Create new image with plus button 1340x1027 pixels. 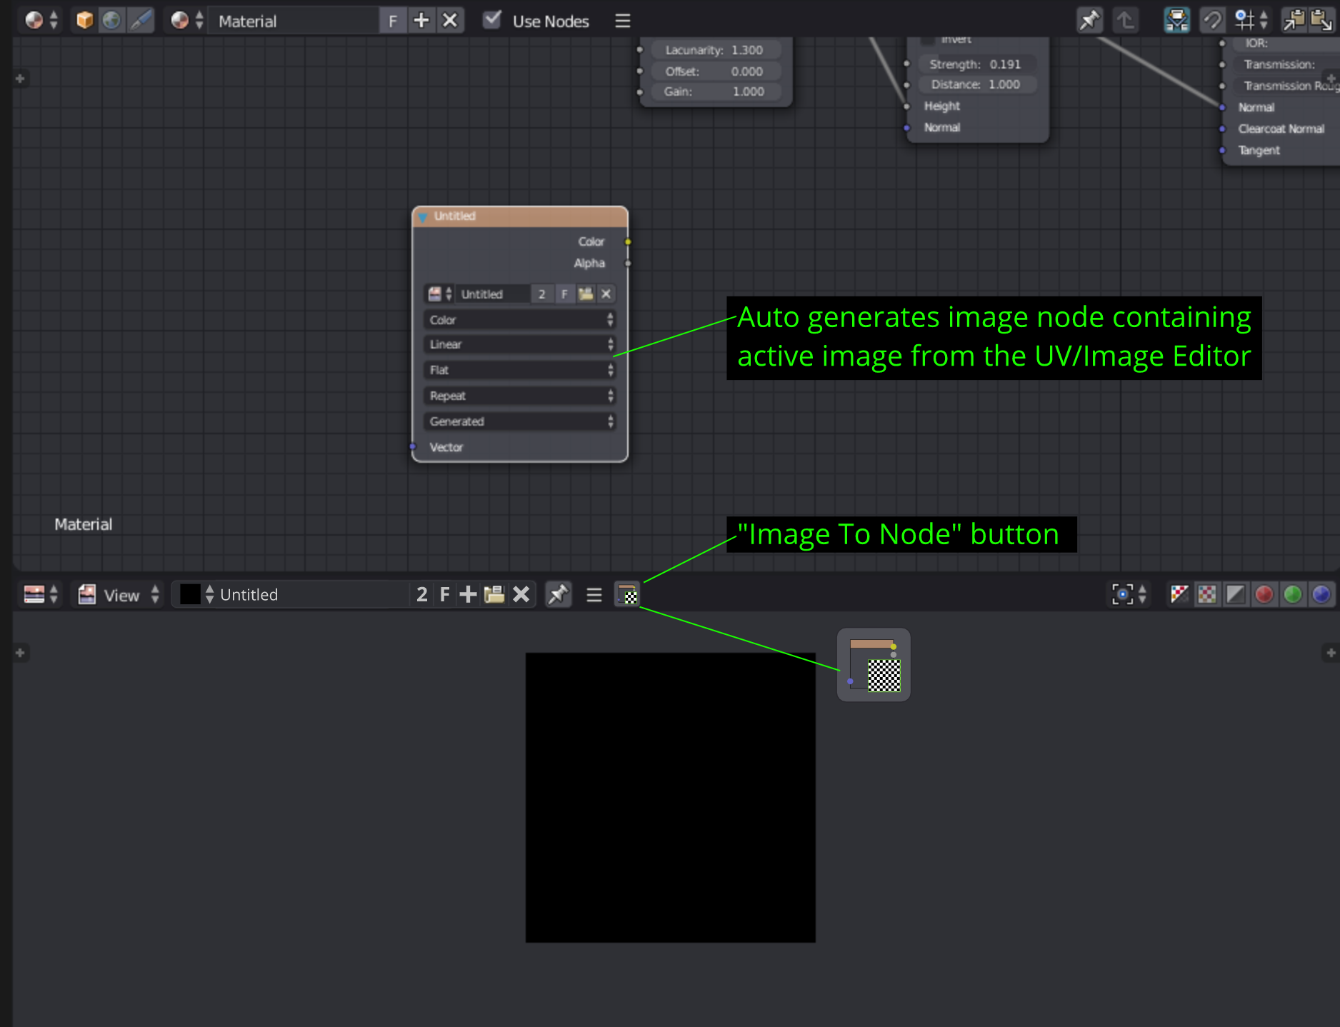[468, 594]
